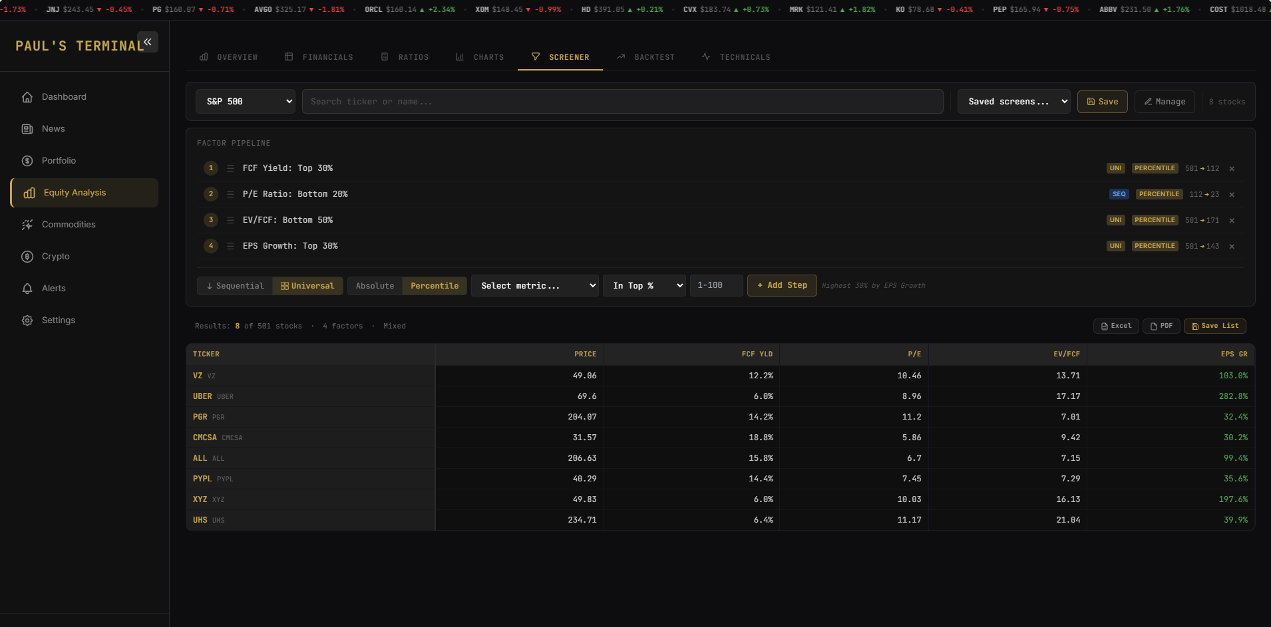Open the Portfolio page from sidebar

59,160
